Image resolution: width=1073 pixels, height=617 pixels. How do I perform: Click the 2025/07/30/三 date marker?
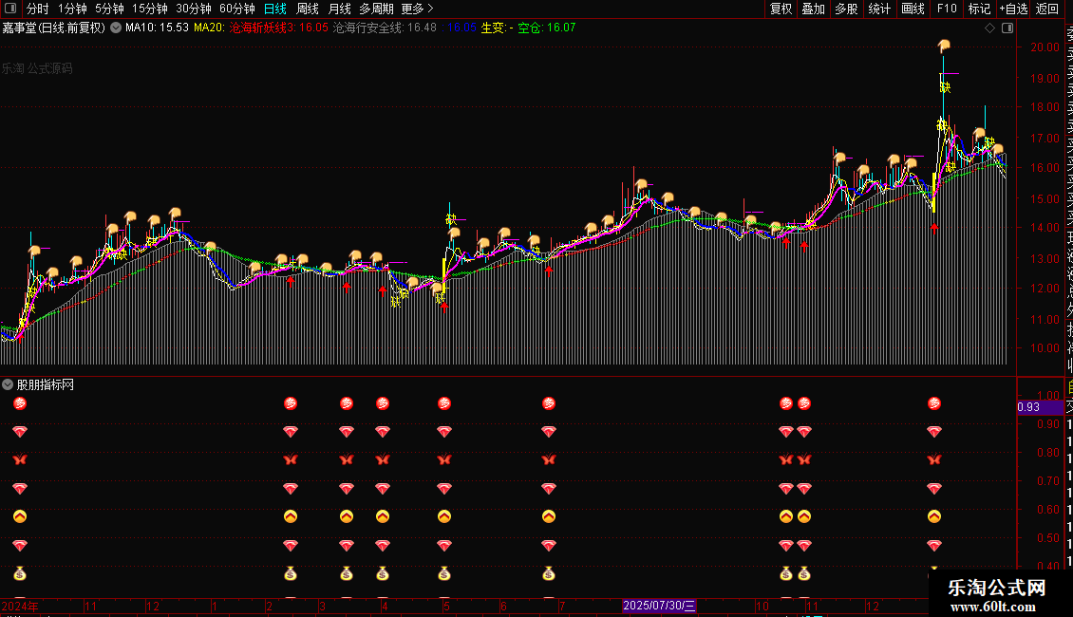(659, 606)
